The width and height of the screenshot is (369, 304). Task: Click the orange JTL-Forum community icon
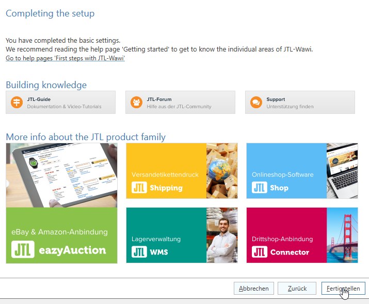(x=136, y=103)
